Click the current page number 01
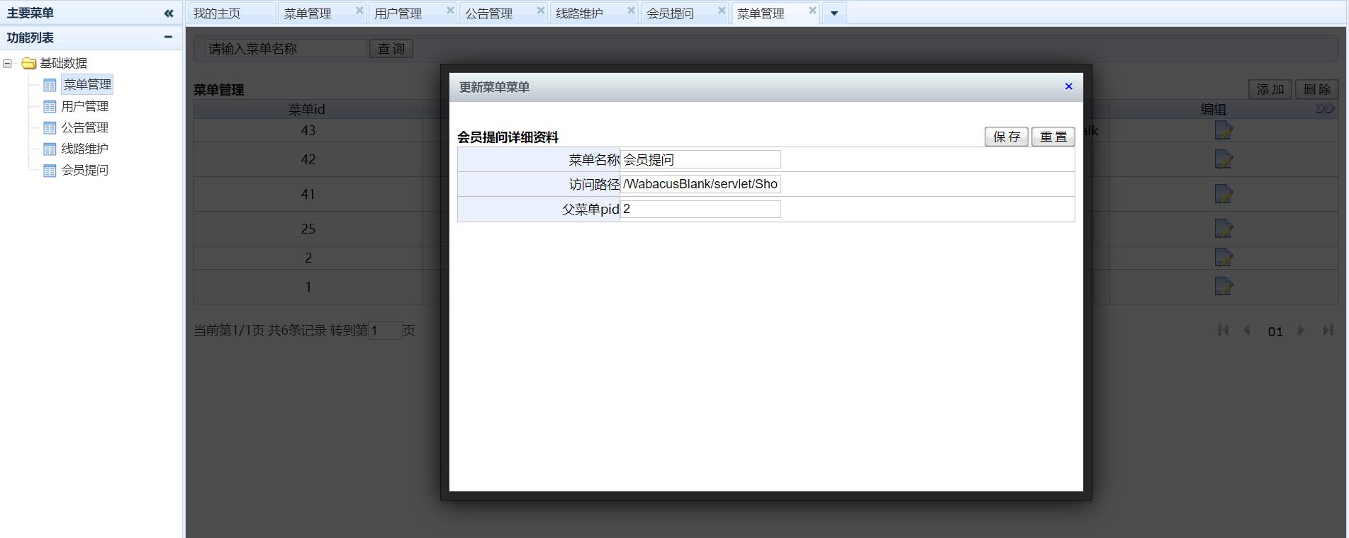 click(x=1275, y=331)
